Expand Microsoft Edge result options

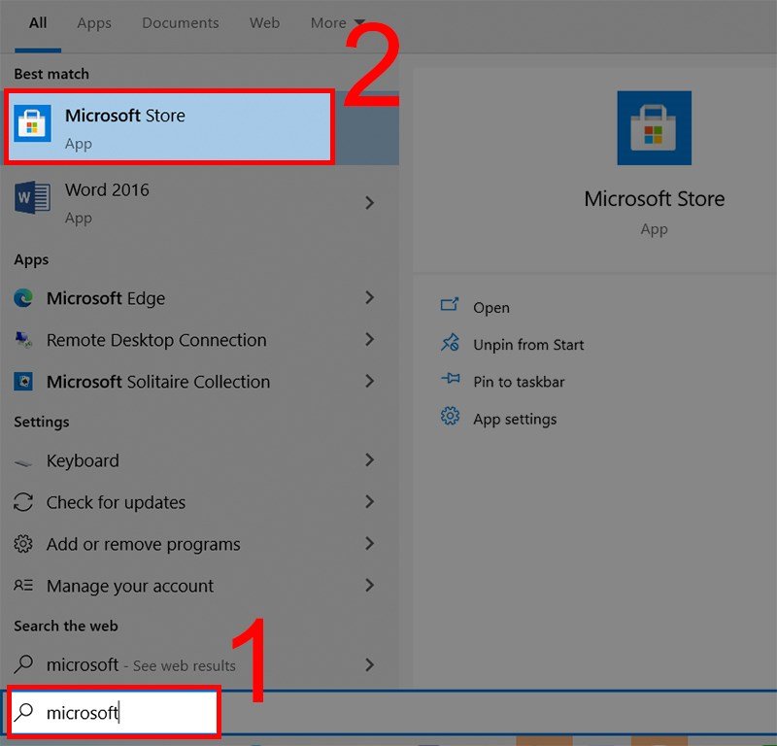(x=370, y=298)
